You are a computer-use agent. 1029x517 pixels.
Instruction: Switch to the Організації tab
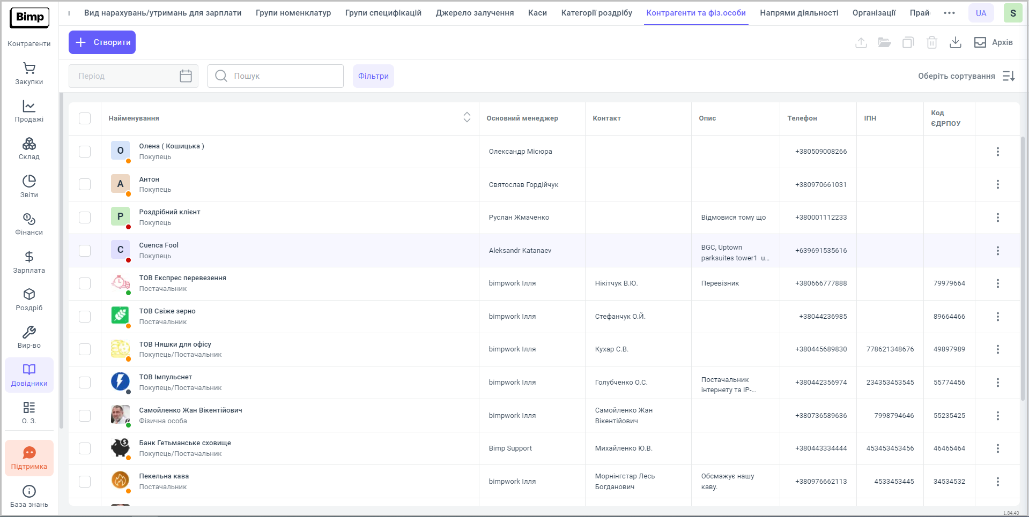(873, 13)
